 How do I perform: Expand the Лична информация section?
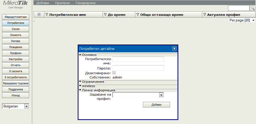[x=80, y=90]
